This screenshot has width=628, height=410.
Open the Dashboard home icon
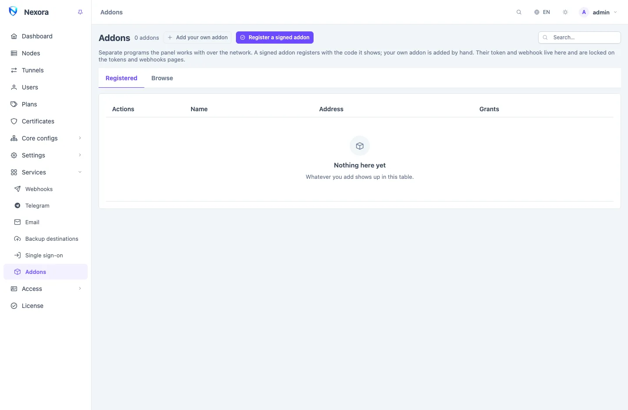[x=14, y=36]
